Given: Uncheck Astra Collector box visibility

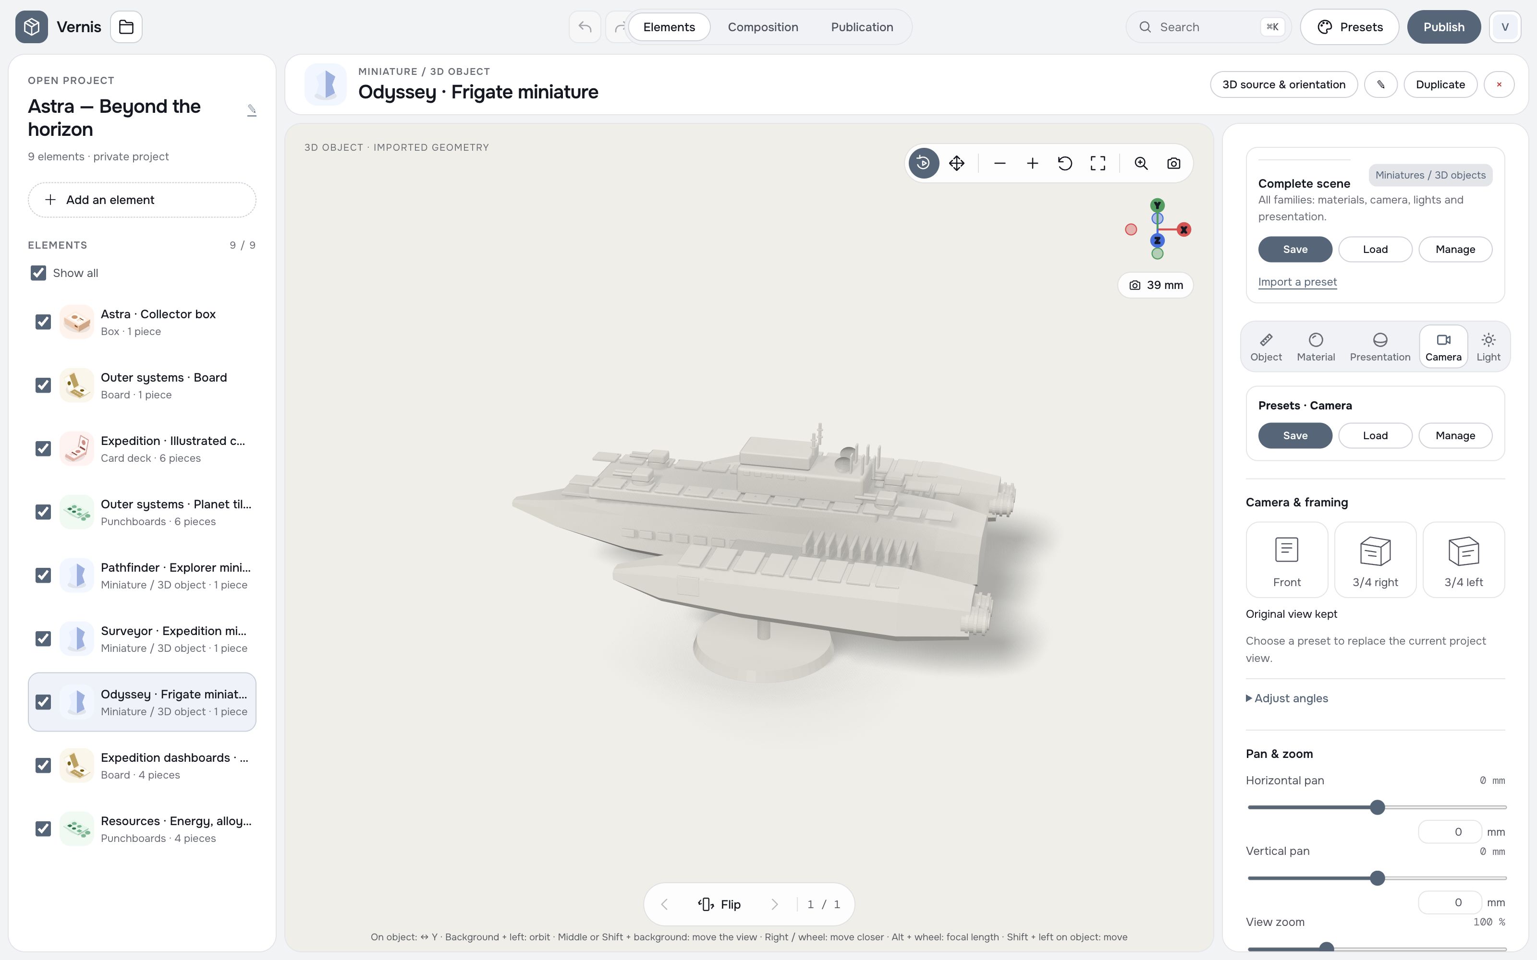Looking at the screenshot, I should coord(43,322).
